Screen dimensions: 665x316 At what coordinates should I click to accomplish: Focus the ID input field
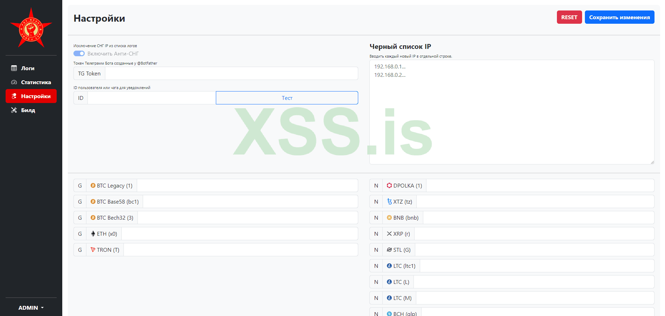tap(151, 98)
